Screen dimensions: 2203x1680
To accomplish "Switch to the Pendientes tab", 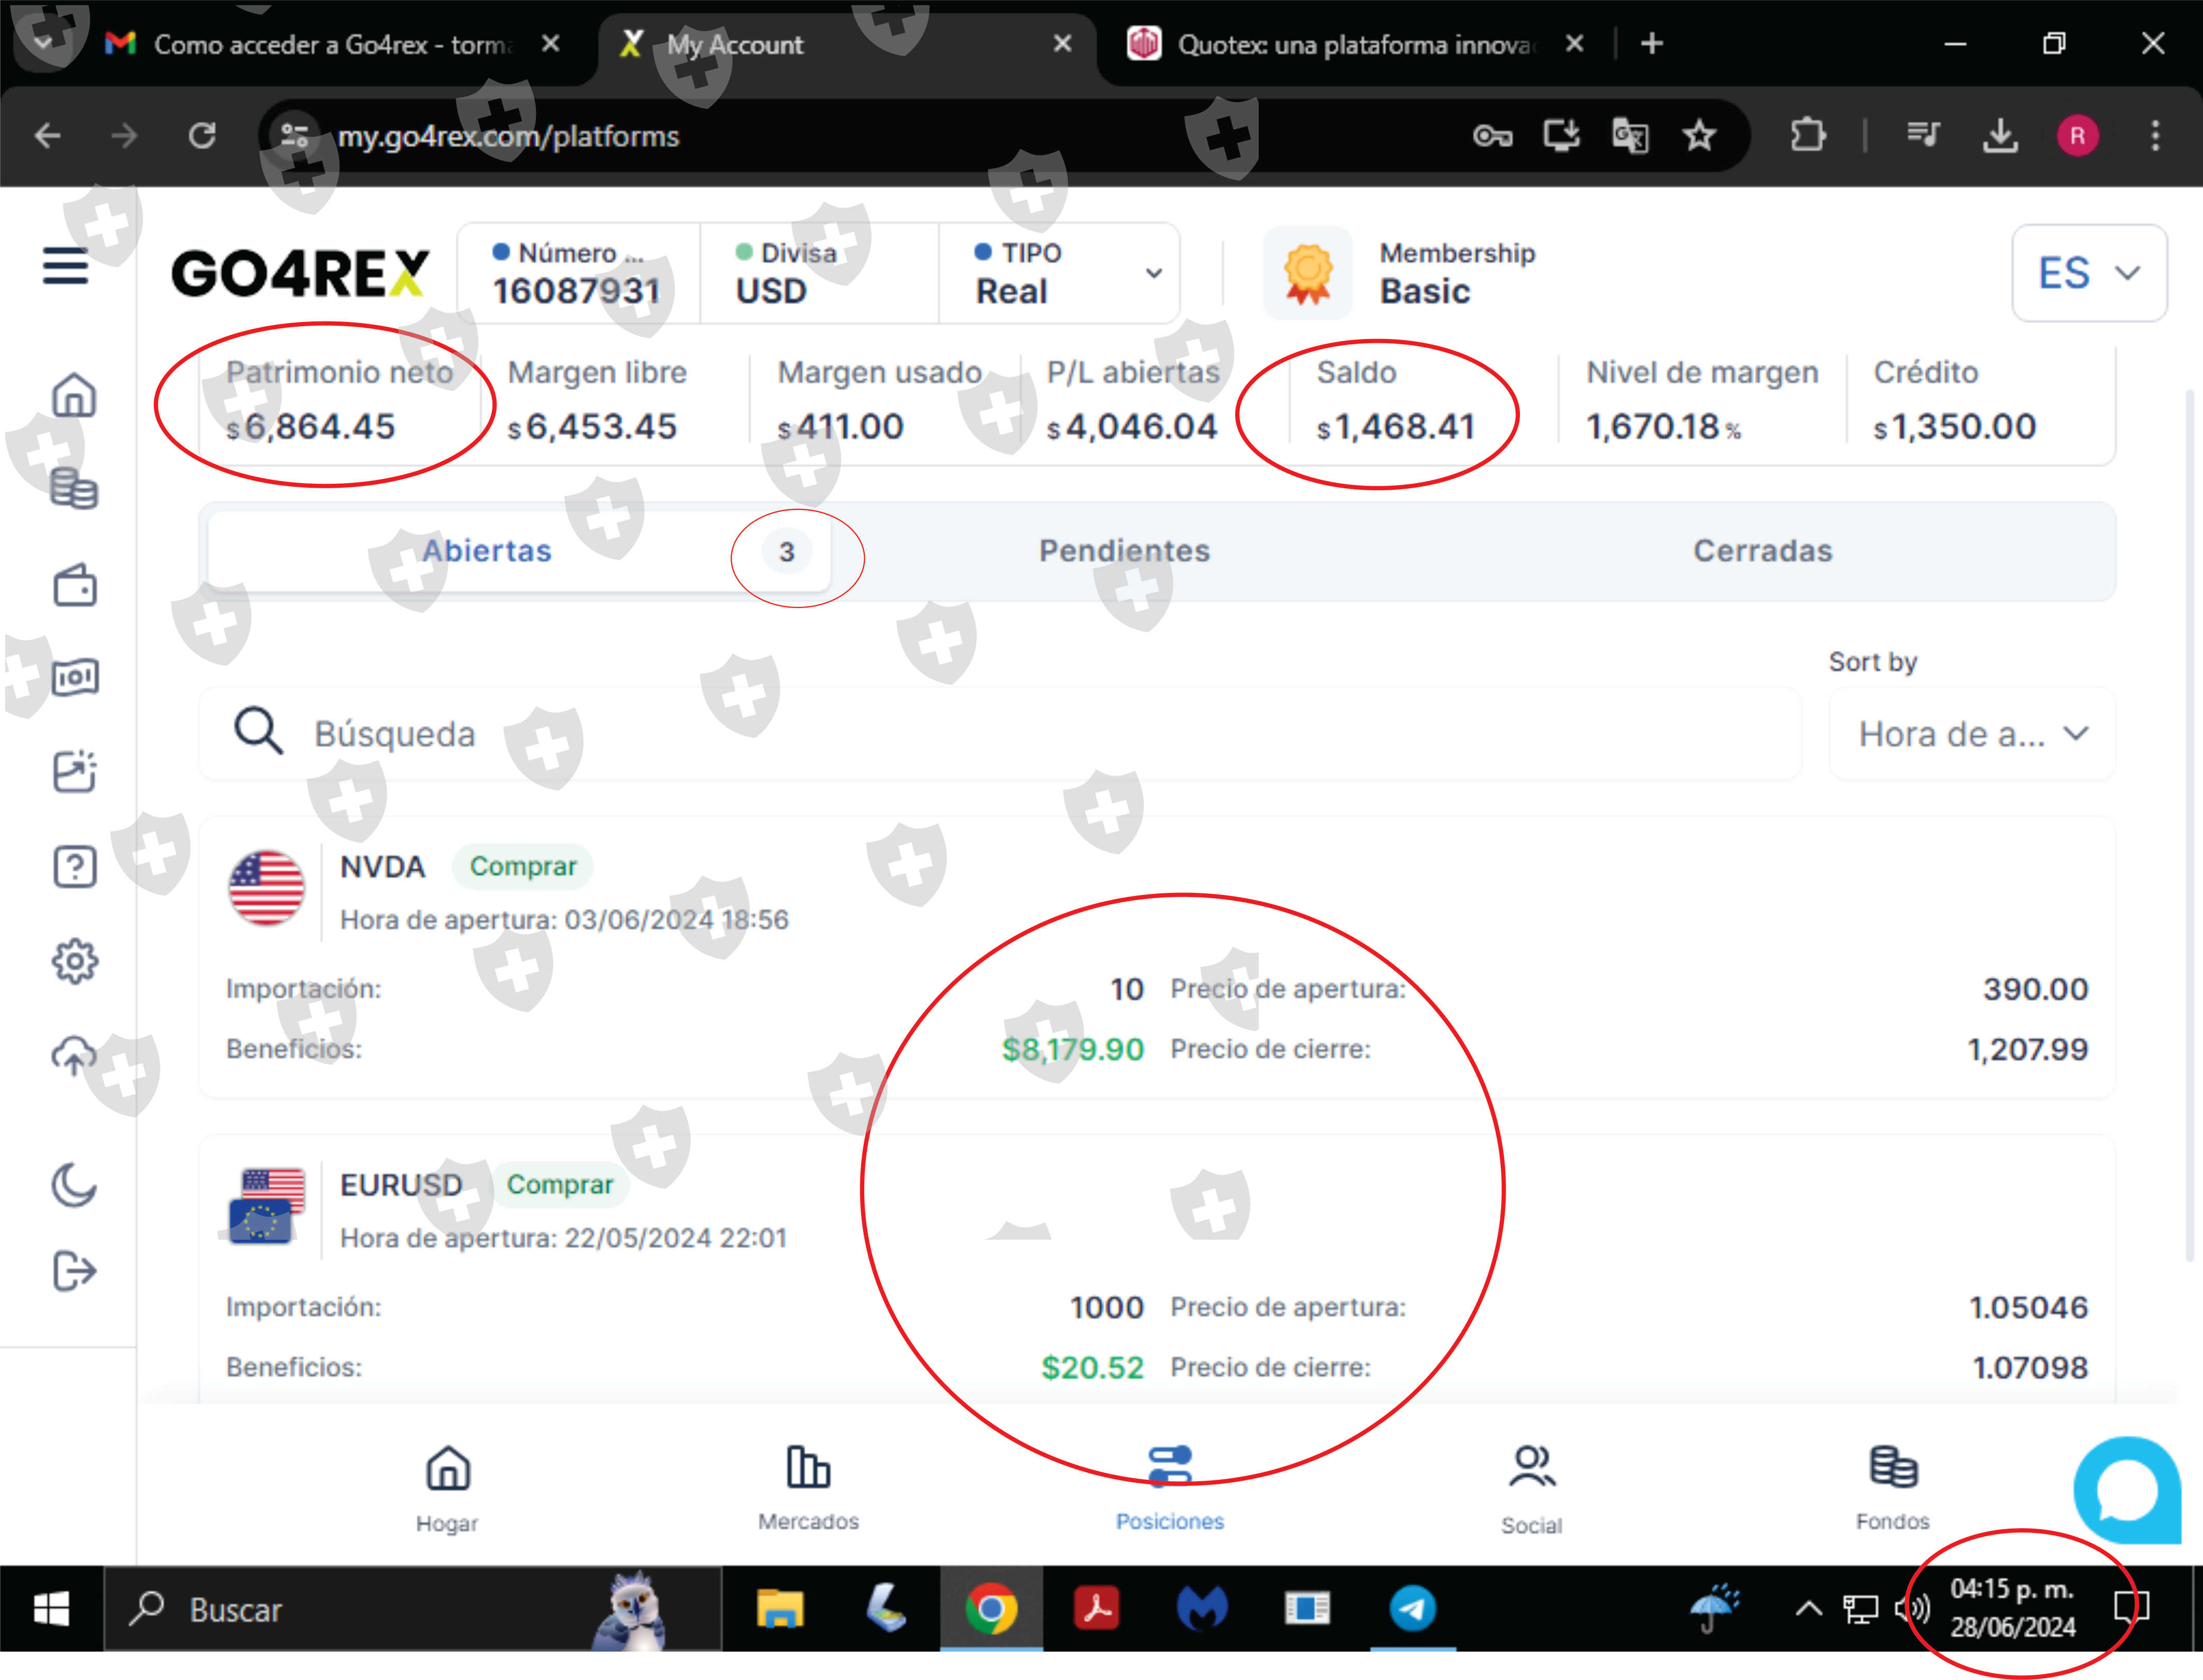I will pyautogui.click(x=1123, y=551).
